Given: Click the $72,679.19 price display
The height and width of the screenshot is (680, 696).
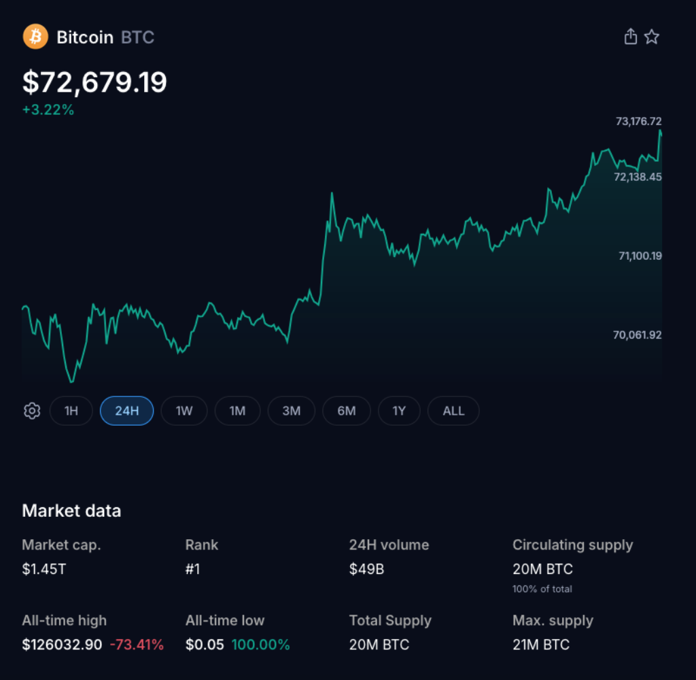Looking at the screenshot, I should (x=94, y=82).
